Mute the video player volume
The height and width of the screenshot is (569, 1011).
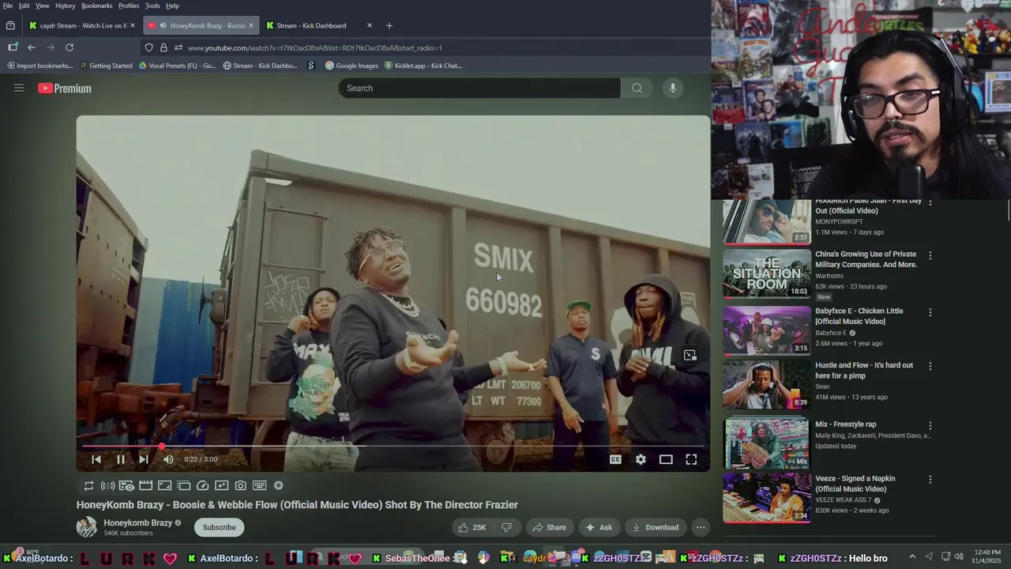pyautogui.click(x=167, y=459)
